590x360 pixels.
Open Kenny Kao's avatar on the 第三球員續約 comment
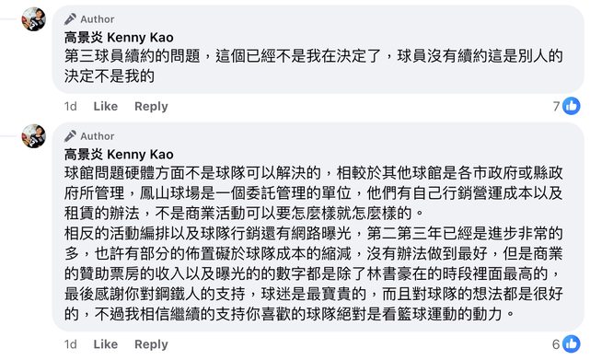[33, 18]
